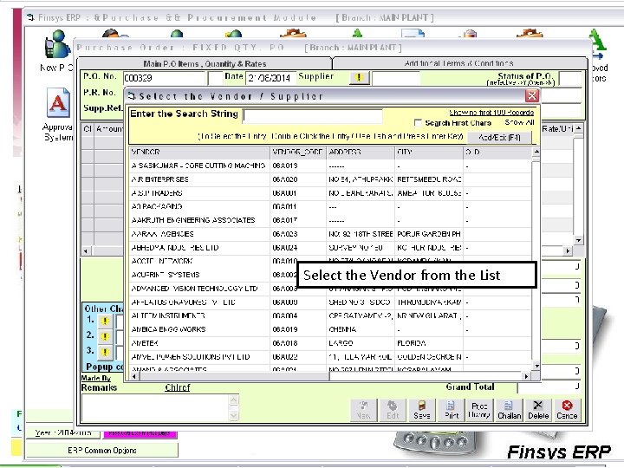Close the Select the Vendor dialog

[x=531, y=95]
